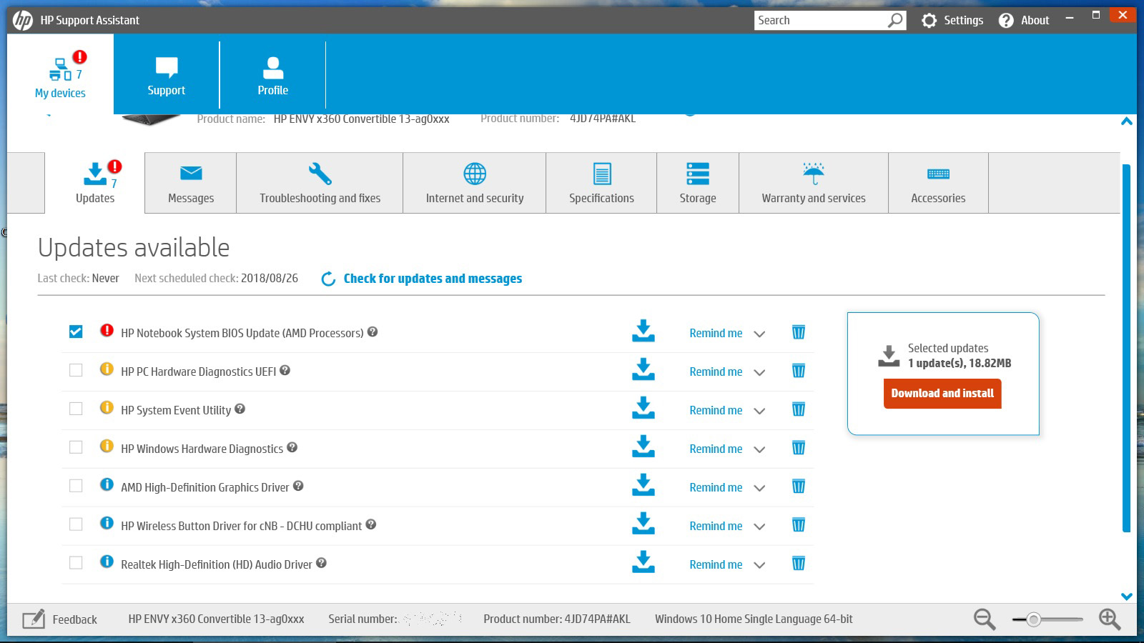The width and height of the screenshot is (1144, 643).
Task: Check Realtek High-Definition Audio Driver
Action: pos(76,563)
